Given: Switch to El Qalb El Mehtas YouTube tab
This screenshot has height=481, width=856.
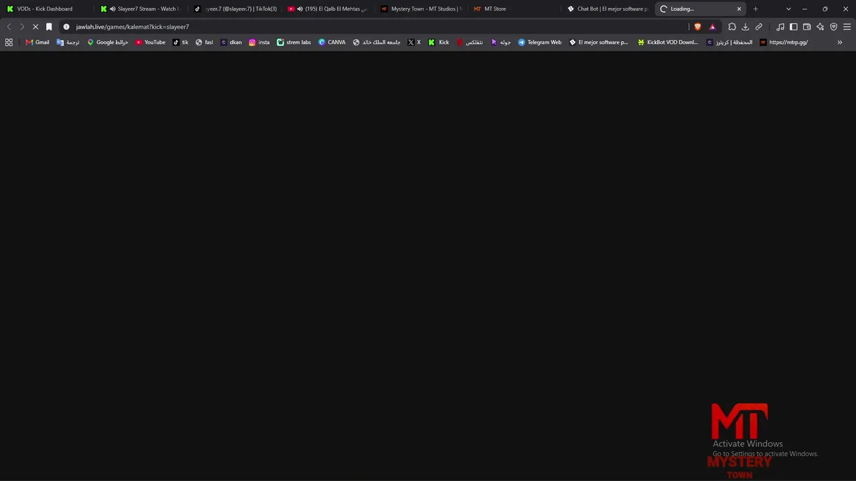Looking at the screenshot, I should pyautogui.click(x=328, y=9).
